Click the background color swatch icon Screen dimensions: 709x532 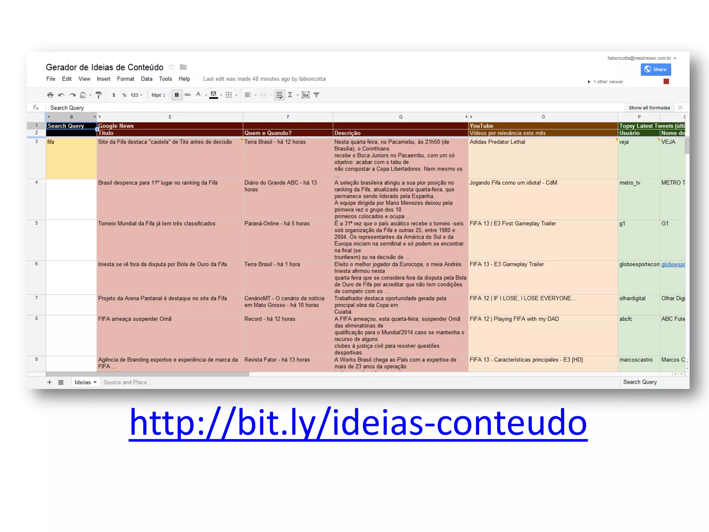click(x=214, y=95)
